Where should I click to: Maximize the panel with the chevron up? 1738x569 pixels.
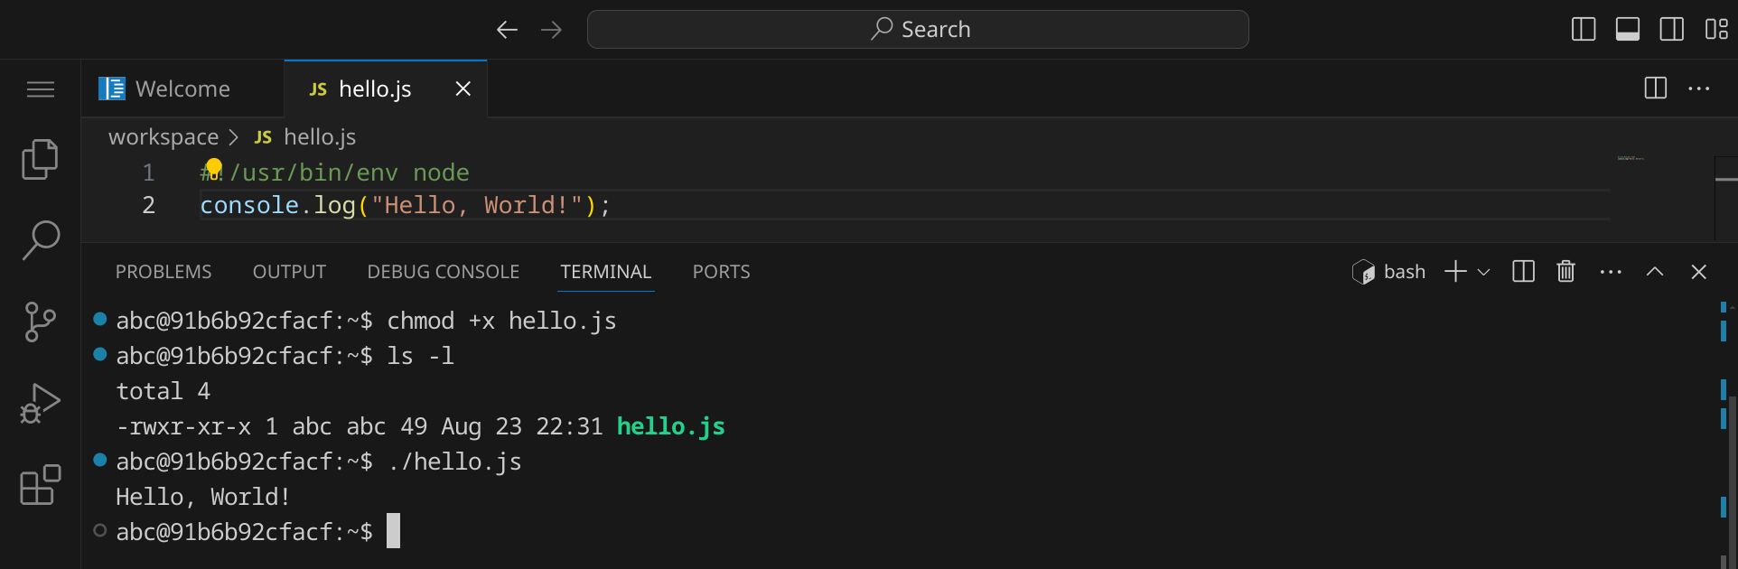coord(1655,272)
